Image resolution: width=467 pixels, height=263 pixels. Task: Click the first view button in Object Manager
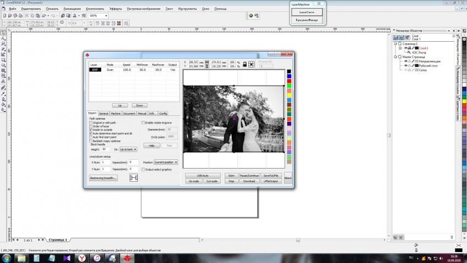click(396, 37)
